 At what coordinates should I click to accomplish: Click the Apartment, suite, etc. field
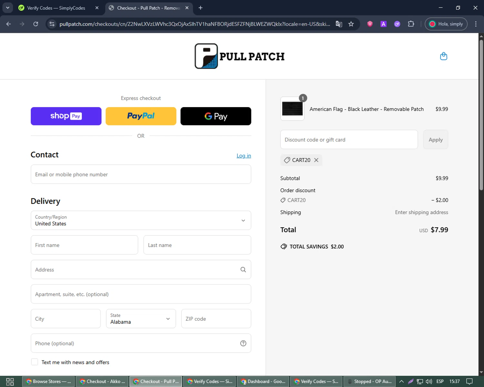tap(141, 294)
